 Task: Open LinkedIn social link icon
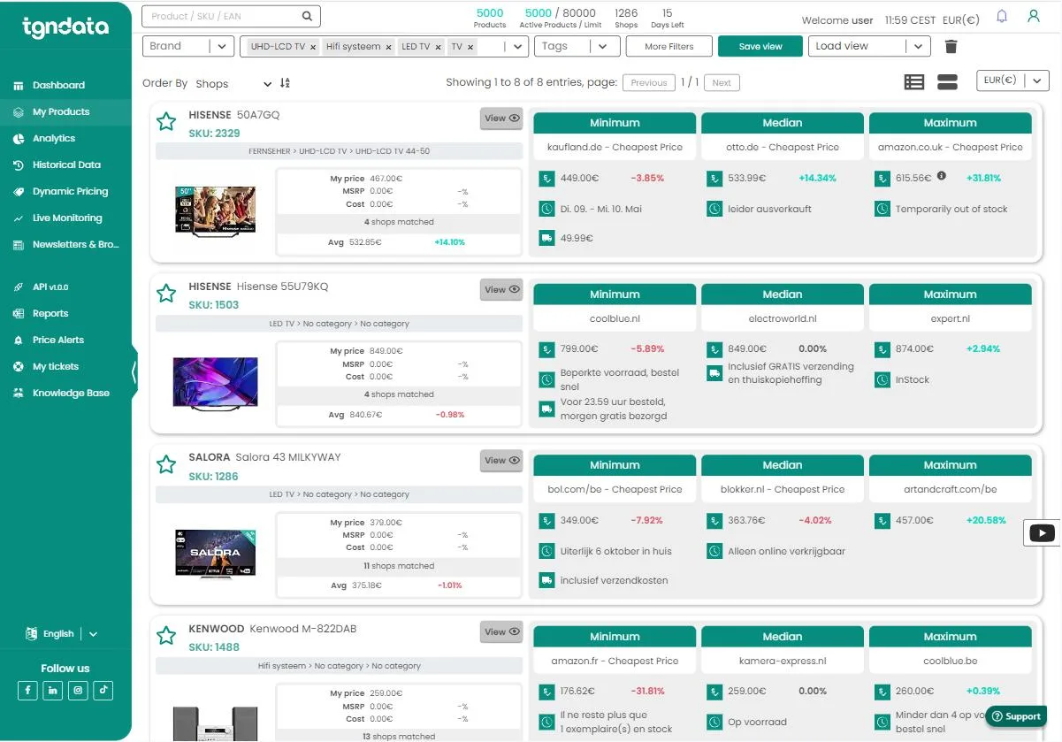click(x=53, y=690)
